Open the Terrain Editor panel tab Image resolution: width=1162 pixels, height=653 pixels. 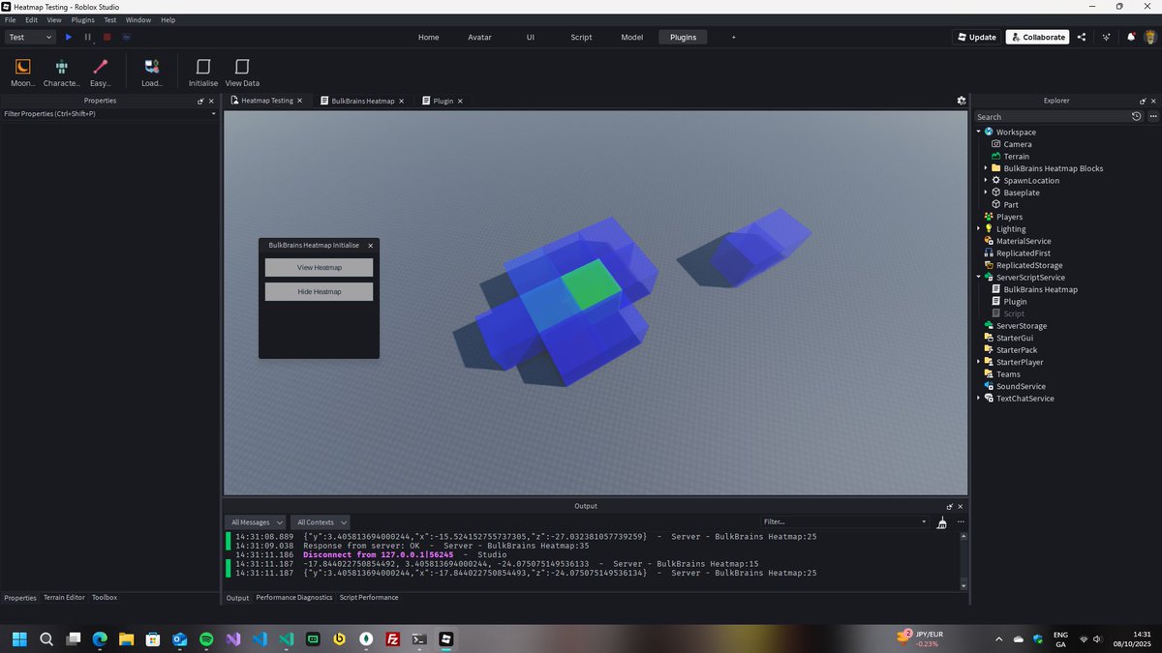pos(64,597)
